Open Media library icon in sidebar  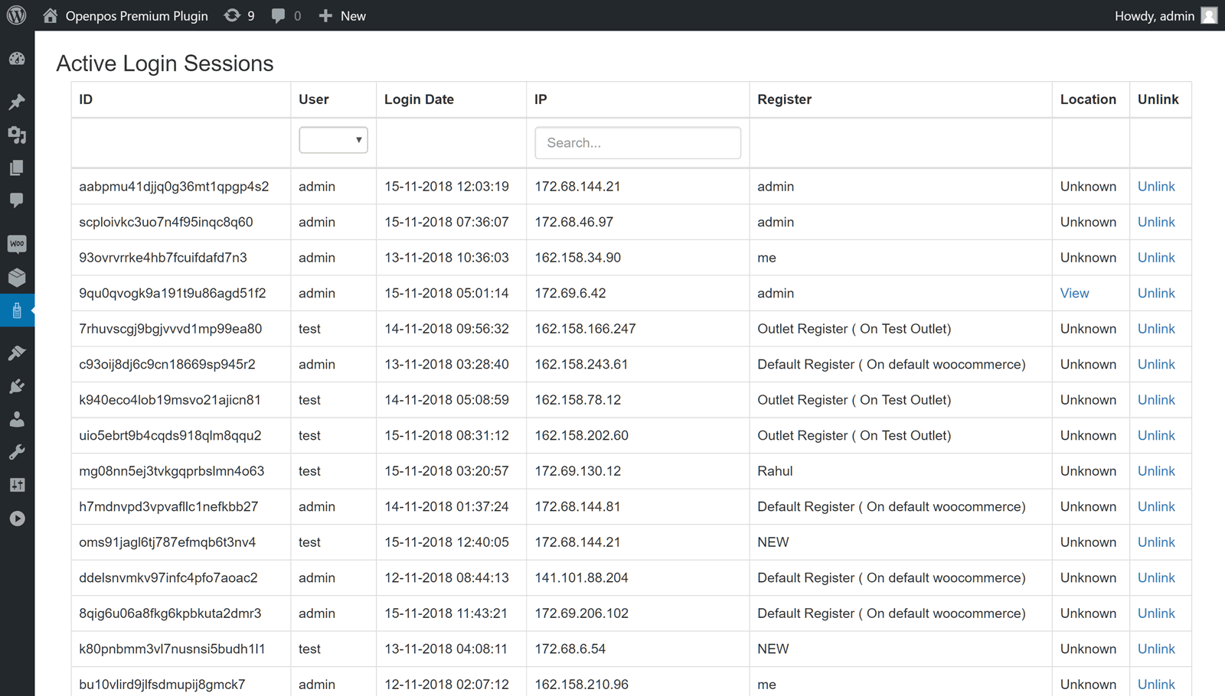17,135
